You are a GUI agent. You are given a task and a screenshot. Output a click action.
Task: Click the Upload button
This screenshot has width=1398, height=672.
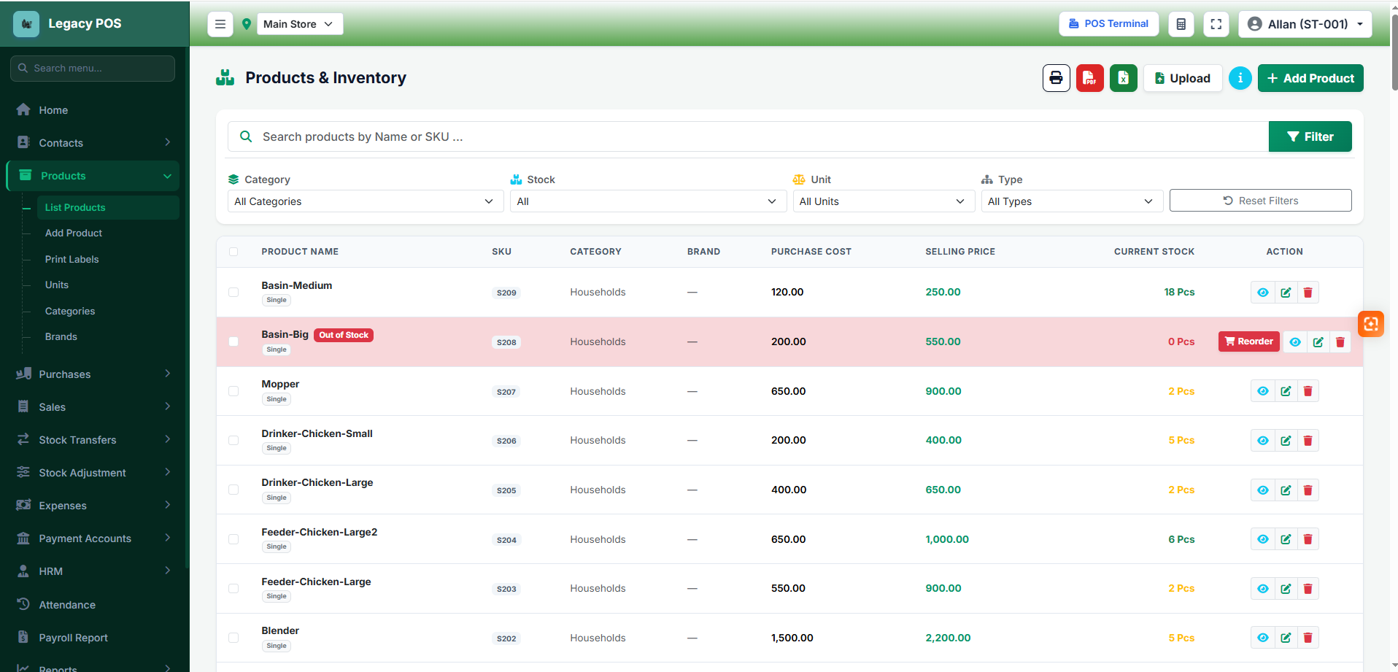(1183, 78)
